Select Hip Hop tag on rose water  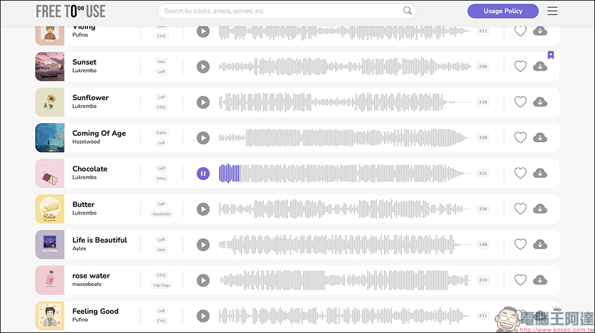161,285
